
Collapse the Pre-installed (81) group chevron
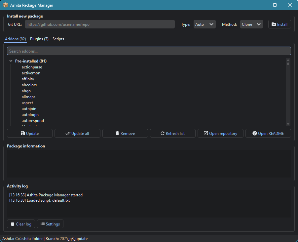[11, 61]
